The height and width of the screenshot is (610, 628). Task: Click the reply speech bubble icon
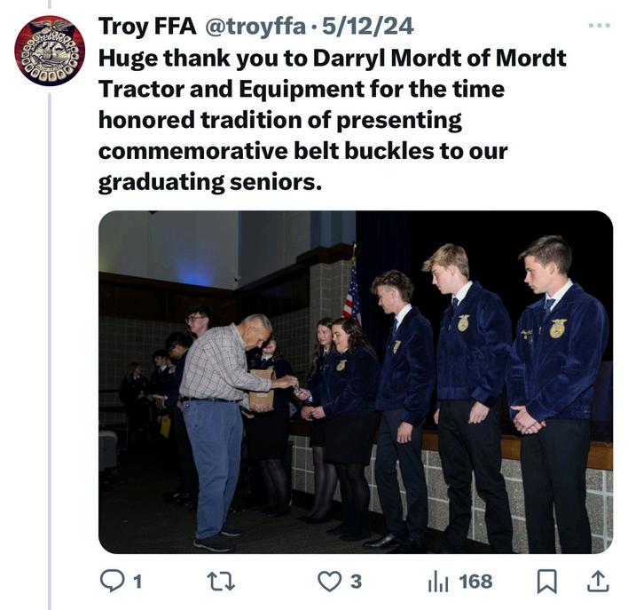[x=112, y=581]
